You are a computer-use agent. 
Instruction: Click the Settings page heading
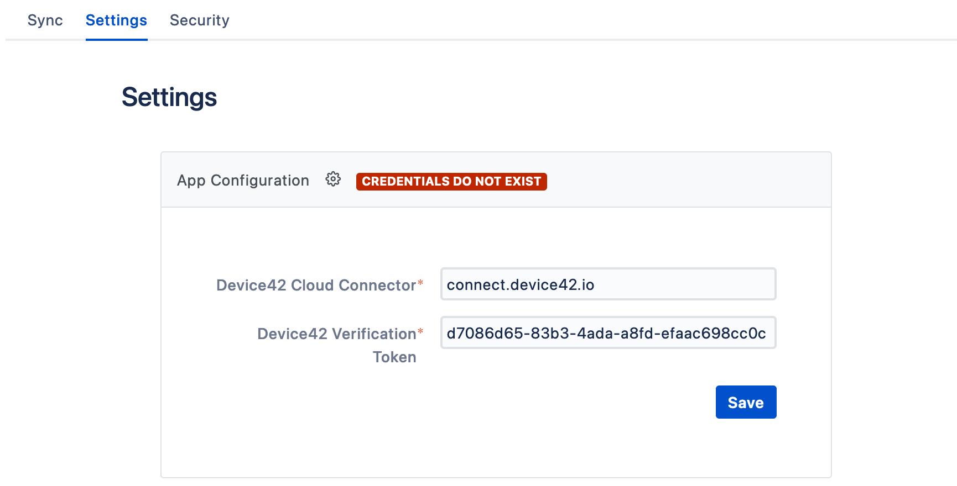click(169, 97)
